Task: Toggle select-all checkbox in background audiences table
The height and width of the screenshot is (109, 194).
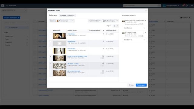Action: 35,21
